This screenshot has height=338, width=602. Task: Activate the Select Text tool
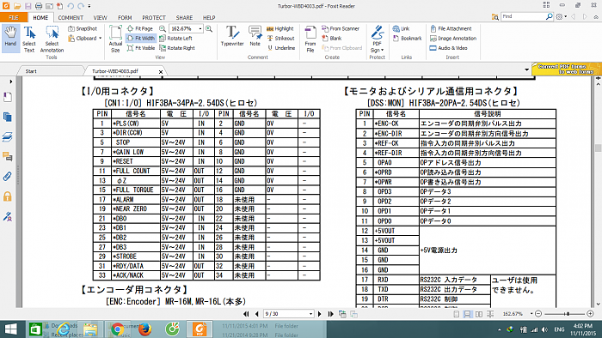point(29,39)
